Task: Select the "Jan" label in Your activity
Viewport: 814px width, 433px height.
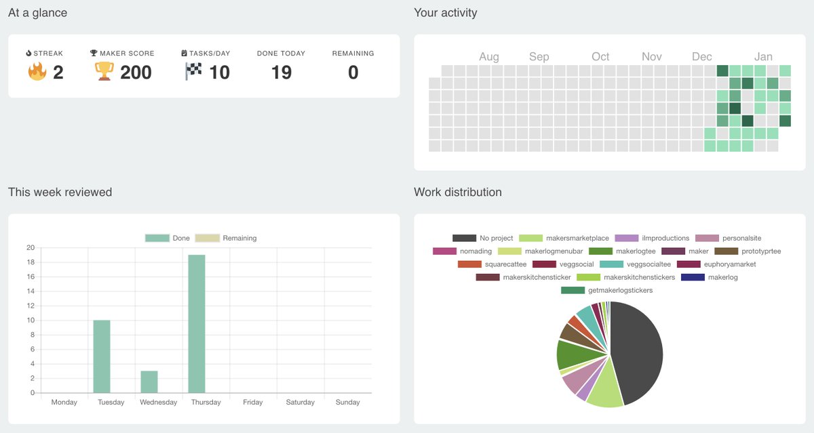Action: tap(764, 56)
